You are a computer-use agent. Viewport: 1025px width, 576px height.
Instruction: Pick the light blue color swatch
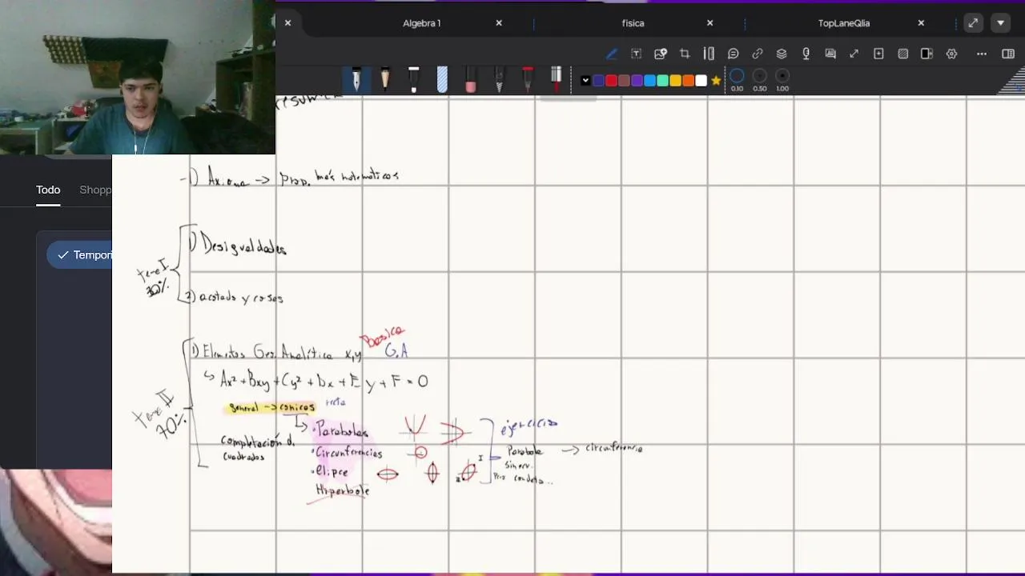point(649,80)
